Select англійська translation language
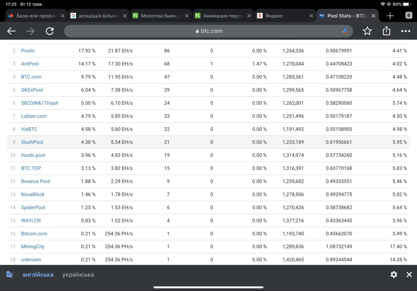 pos(38,275)
